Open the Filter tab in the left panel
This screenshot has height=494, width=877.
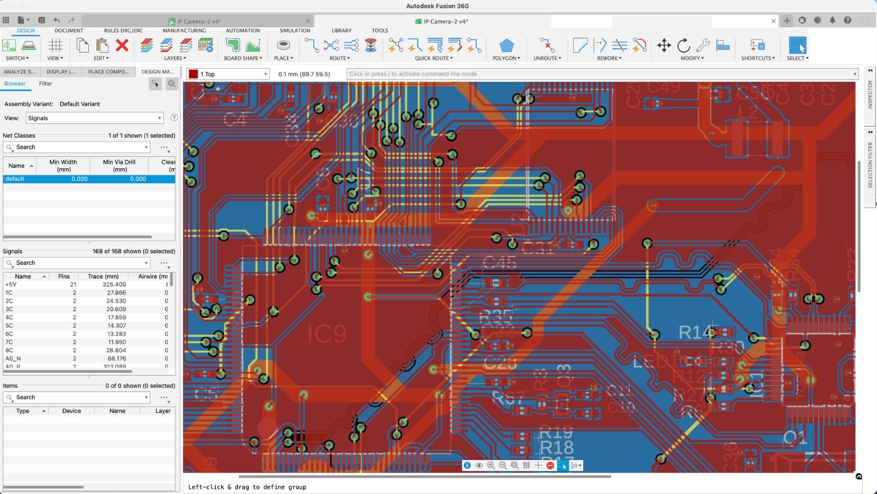click(x=45, y=83)
